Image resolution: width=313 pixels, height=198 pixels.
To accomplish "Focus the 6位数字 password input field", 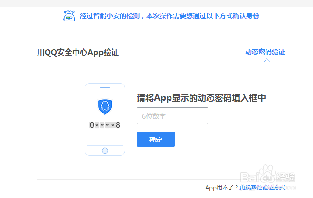I will (x=172, y=116).
